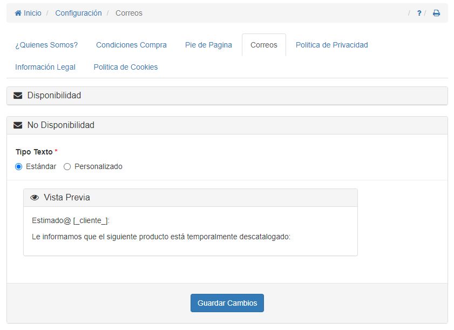Open the Politica de Privacidad tab
454x330 pixels.
tap(331, 45)
